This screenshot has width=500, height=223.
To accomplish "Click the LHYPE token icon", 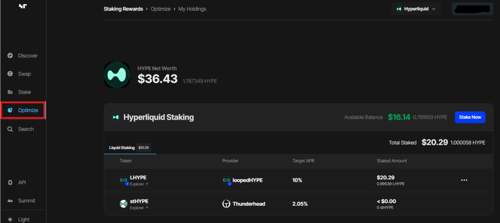I will [x=124, y=180].
